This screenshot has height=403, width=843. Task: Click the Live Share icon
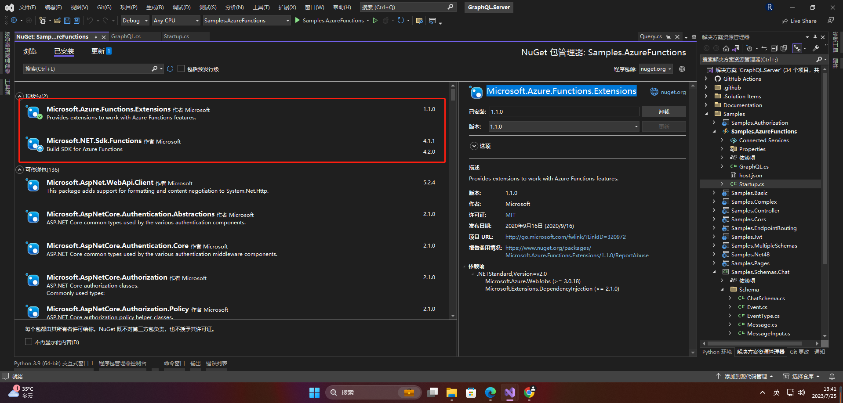coord(785,21)
